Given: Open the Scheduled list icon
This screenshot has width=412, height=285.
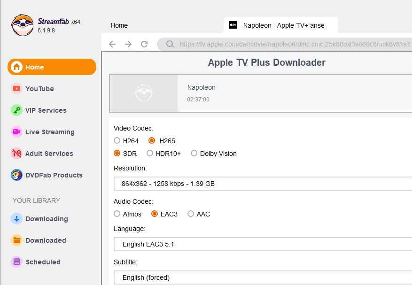Looking at the screenshot, I should [x=17, y=262].
